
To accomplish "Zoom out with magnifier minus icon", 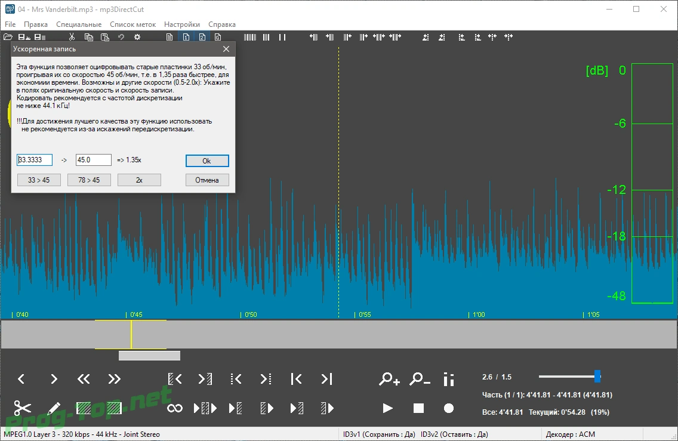I will 420,379.
